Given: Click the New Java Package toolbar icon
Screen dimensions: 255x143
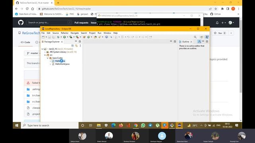Looking at the screenshot, I should 84,37.
